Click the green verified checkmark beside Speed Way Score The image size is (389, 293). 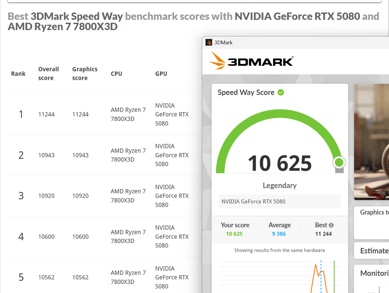[x=281, y=92]
